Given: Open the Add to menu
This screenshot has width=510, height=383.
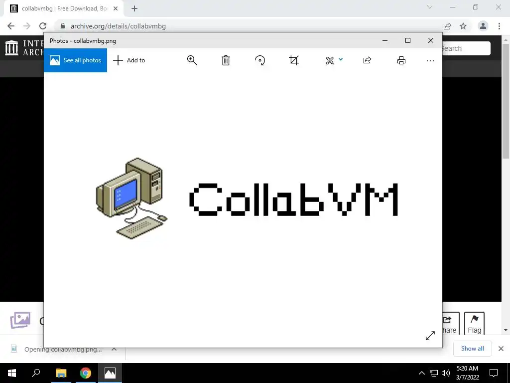Looking at the screenshot, I should (x=129, y=60).
